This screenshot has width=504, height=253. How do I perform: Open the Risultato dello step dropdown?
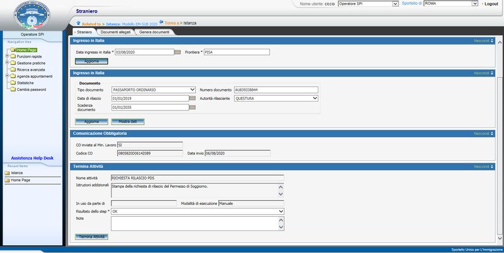click(281, 211)
